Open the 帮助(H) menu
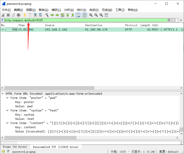This screenshot has height=154, width=184. point(133,10)
